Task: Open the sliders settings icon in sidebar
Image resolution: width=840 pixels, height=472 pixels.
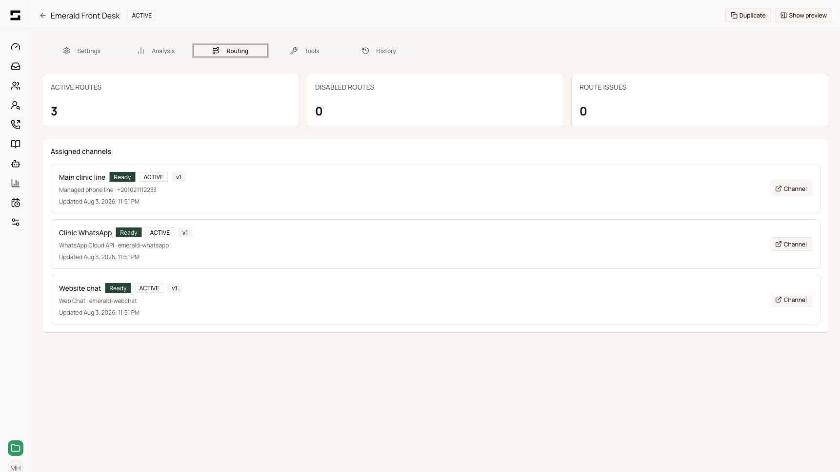Action: [x=16, y=222]
